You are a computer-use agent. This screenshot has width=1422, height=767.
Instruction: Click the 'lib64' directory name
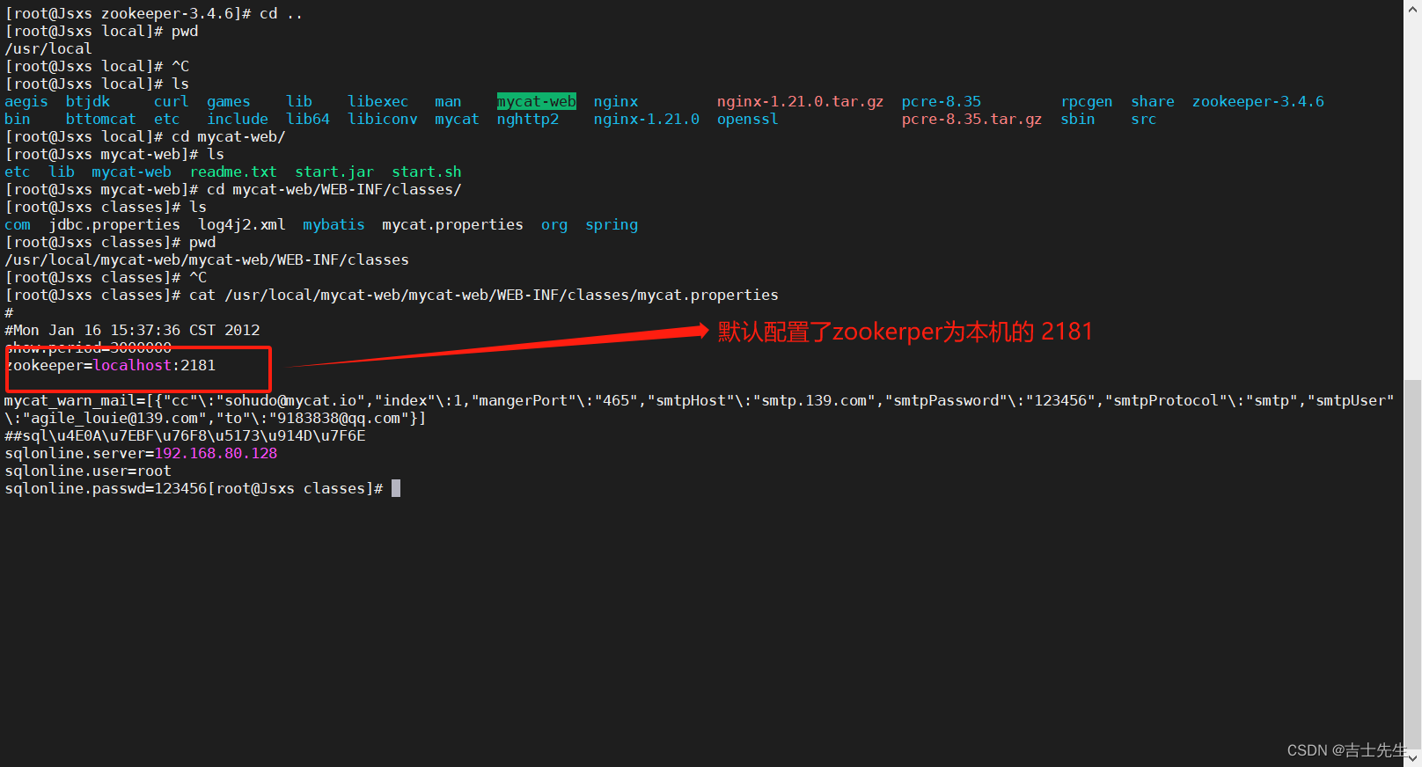click(x=308, y=120)
